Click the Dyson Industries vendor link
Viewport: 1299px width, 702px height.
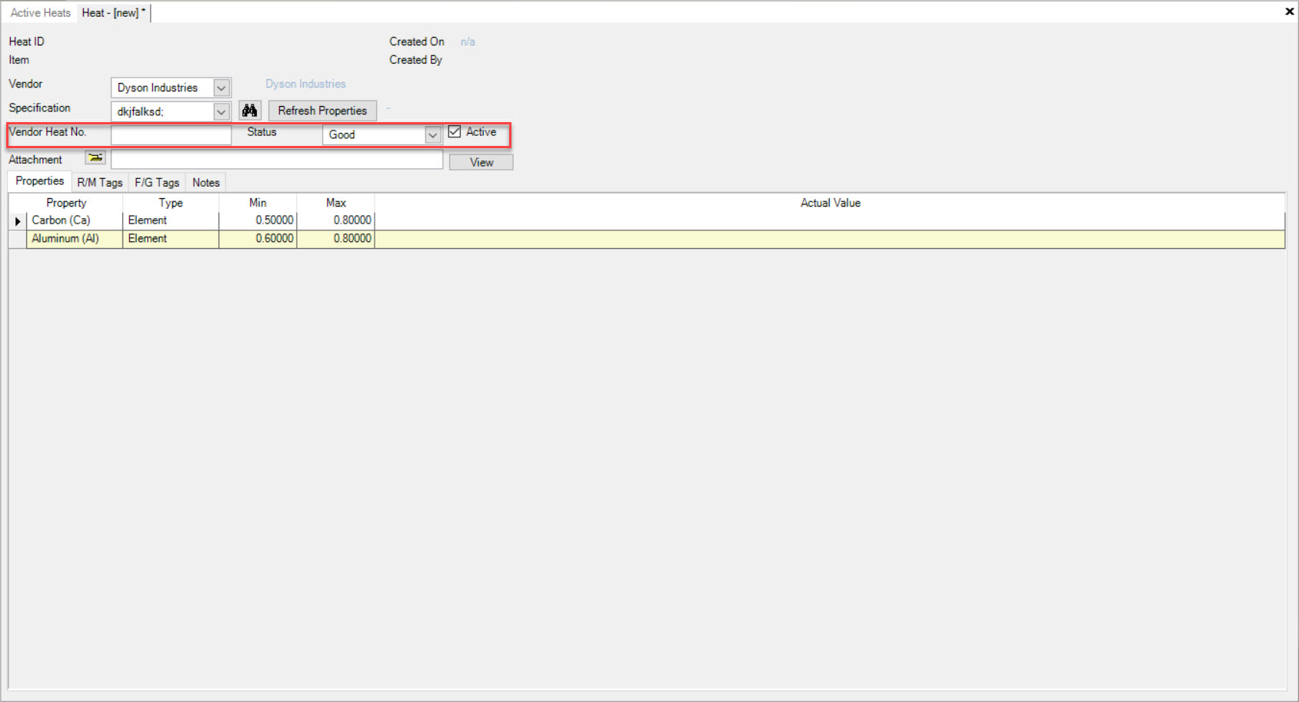click(x=305, y=84)
